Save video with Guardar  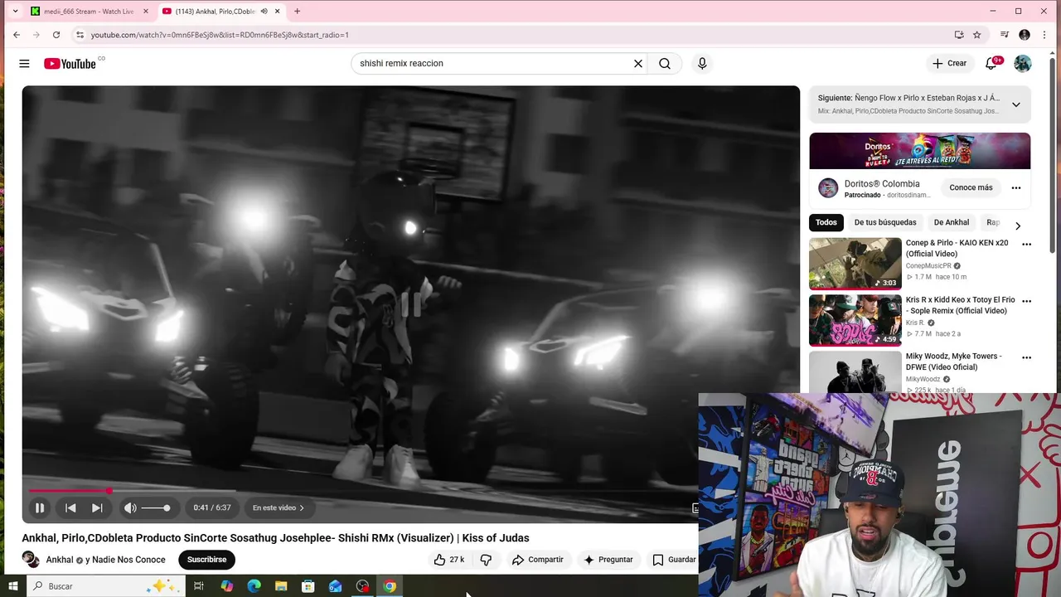tap(673, 560)
